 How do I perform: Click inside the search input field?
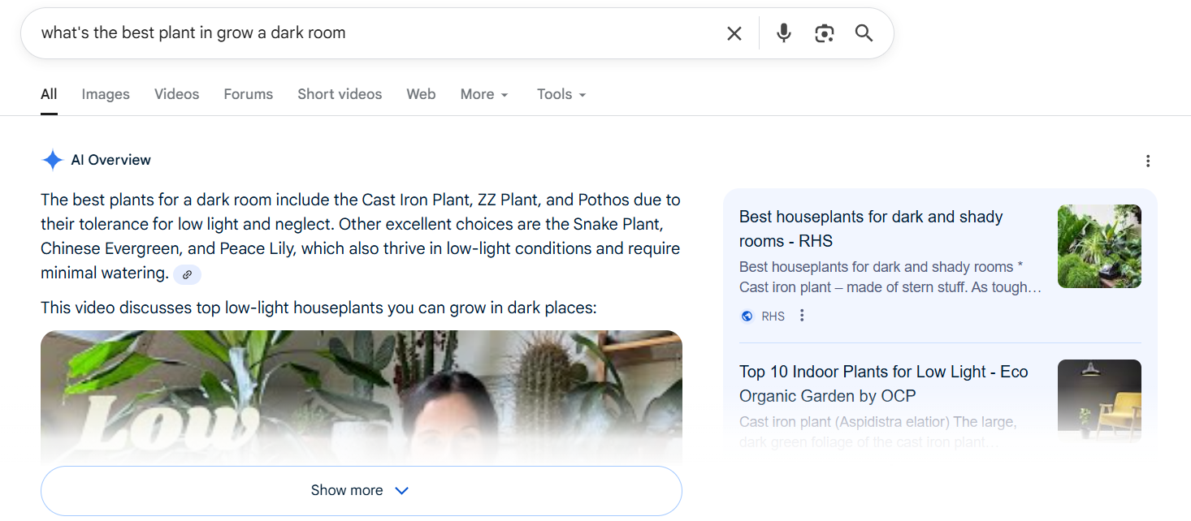click(366, 33)
